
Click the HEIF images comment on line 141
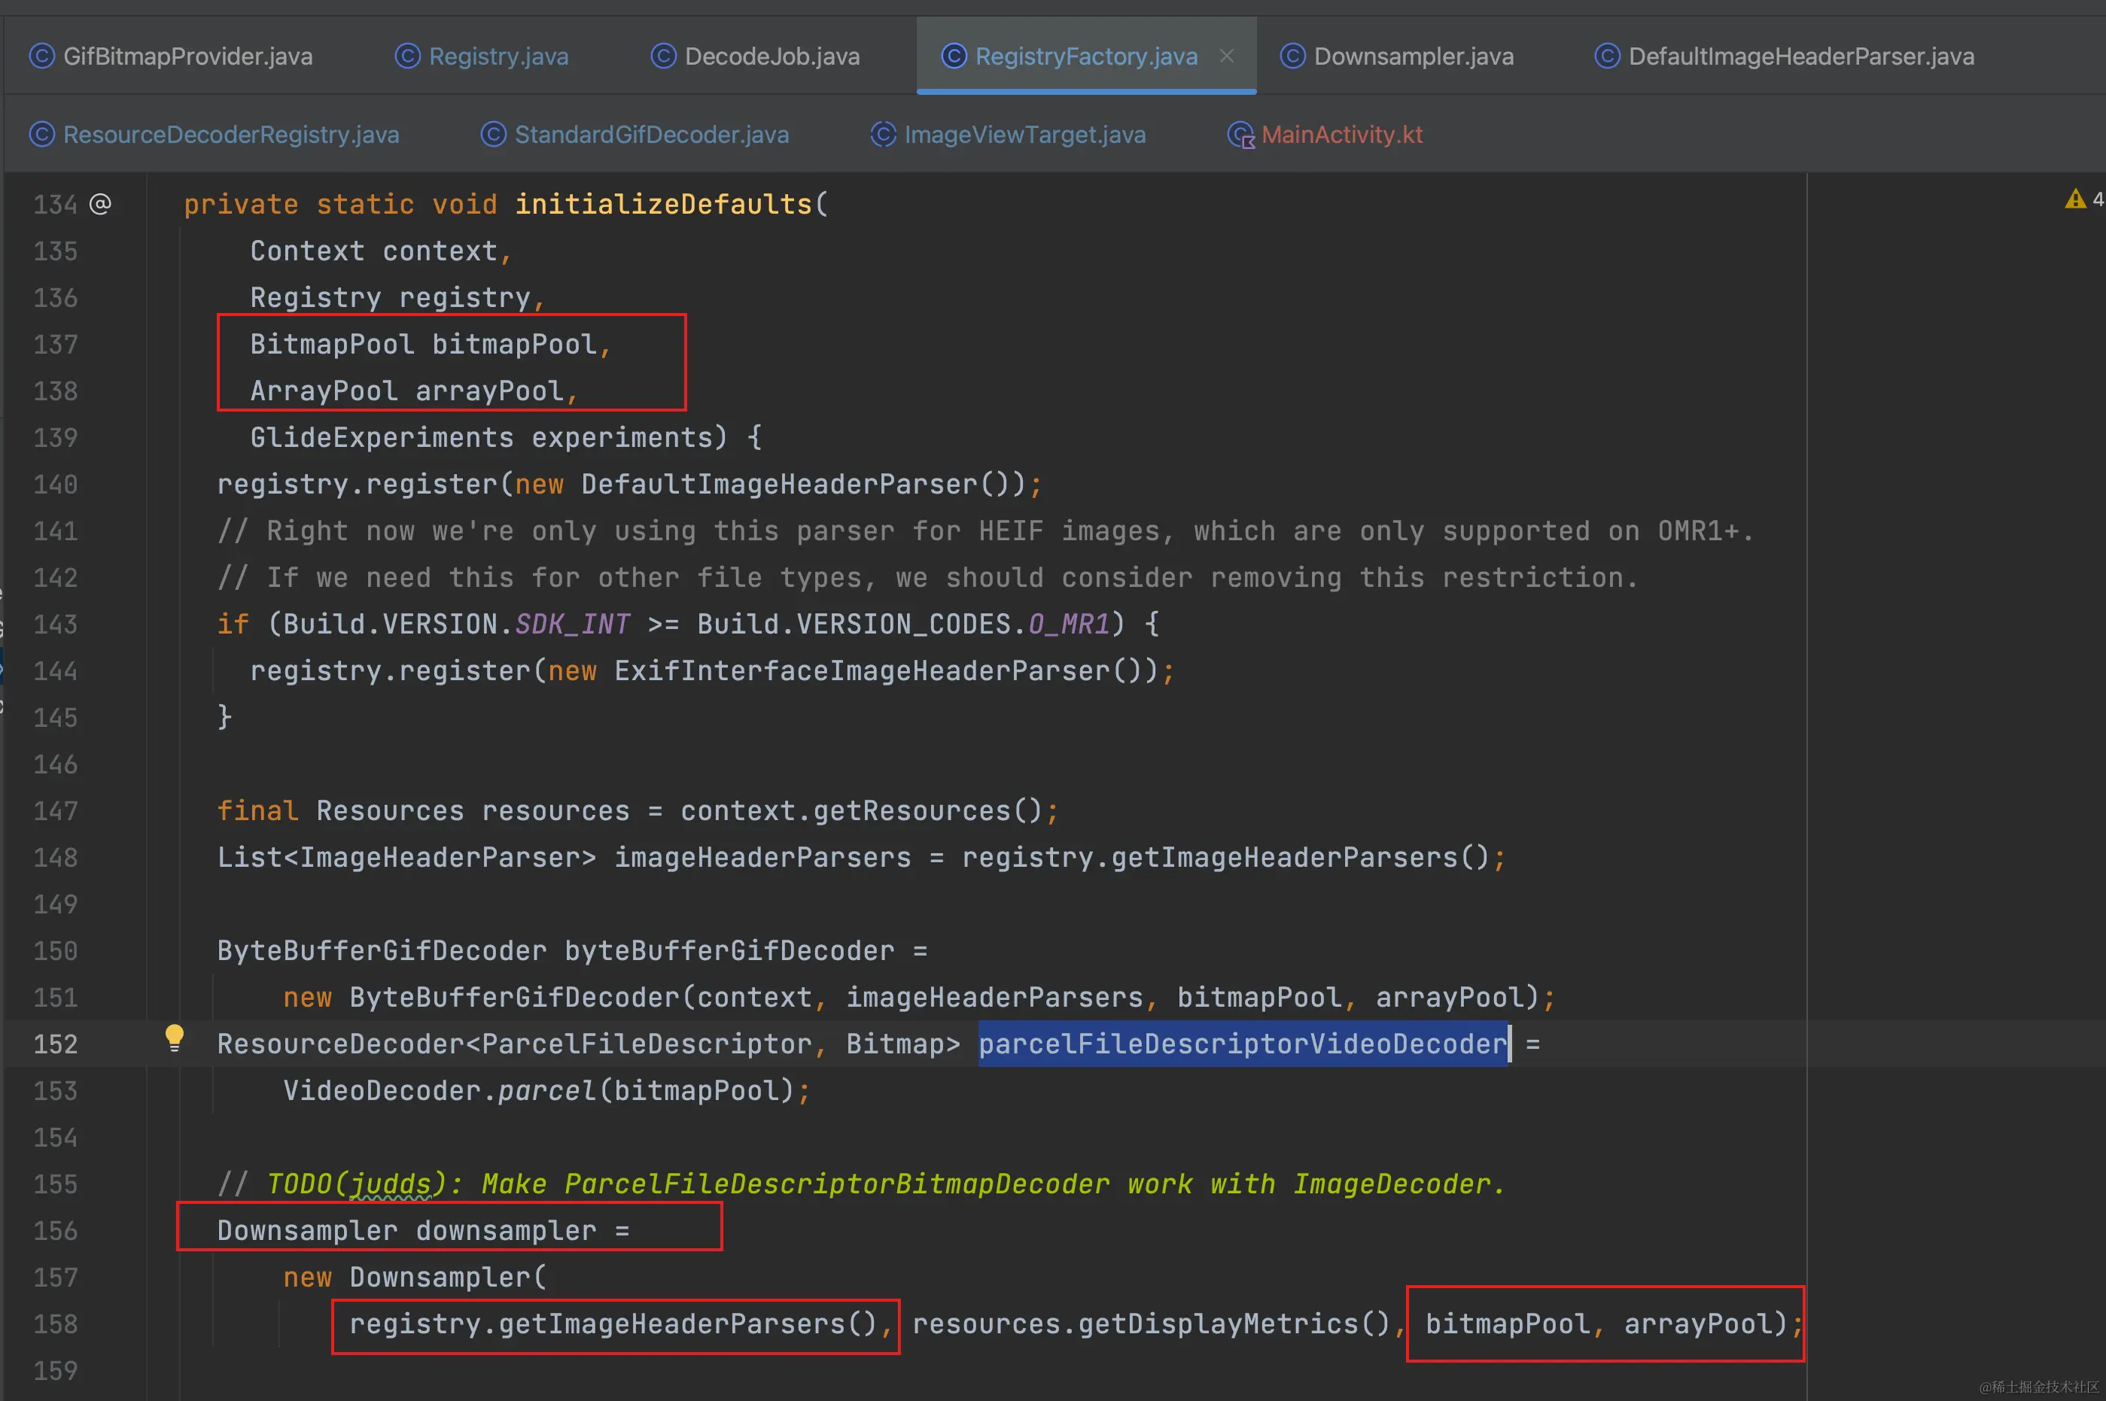[x=985, y=530]
